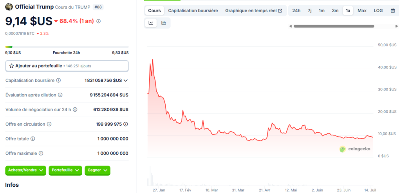Click info icon beside Volume de négociation
401x193 pixels.
tap(75, 110)
